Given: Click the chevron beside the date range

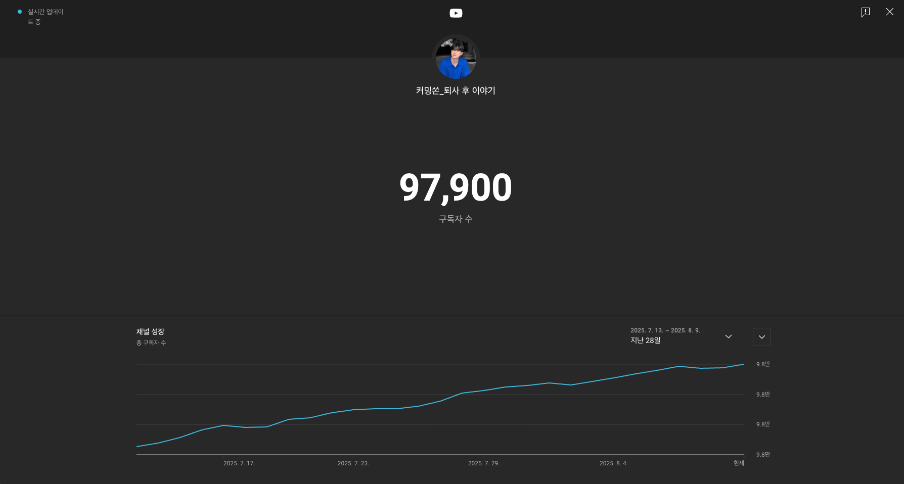Looking at the screenshot, I should pos(728,336).
